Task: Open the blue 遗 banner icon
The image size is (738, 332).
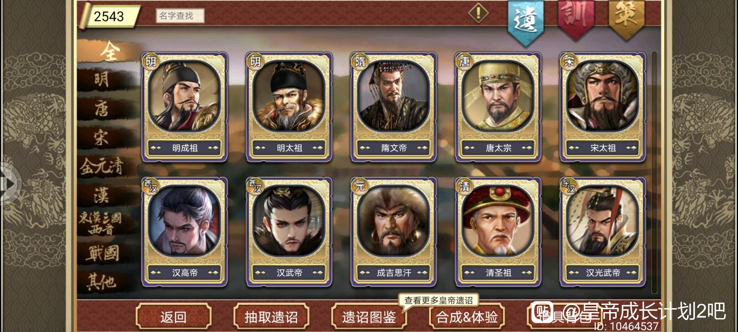Action: [525, 21]
